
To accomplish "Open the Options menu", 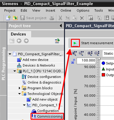I will pyautogui.click(x=83, y=10).
